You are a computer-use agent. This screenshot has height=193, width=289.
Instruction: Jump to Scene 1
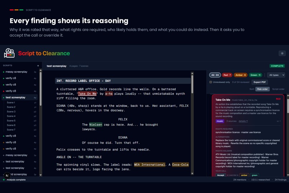[x=11, y=102]
